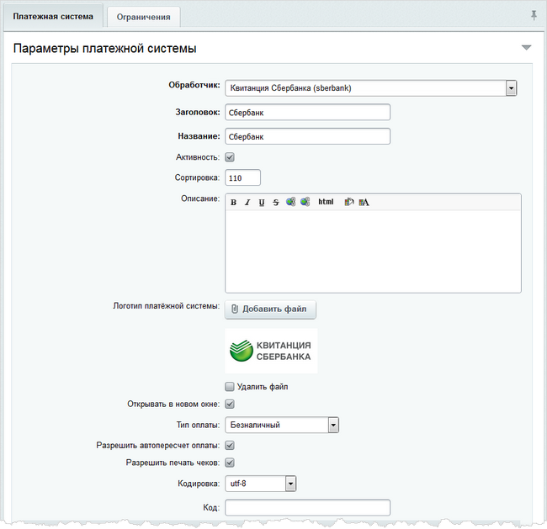Open the background color fill icon

(349, 202)
